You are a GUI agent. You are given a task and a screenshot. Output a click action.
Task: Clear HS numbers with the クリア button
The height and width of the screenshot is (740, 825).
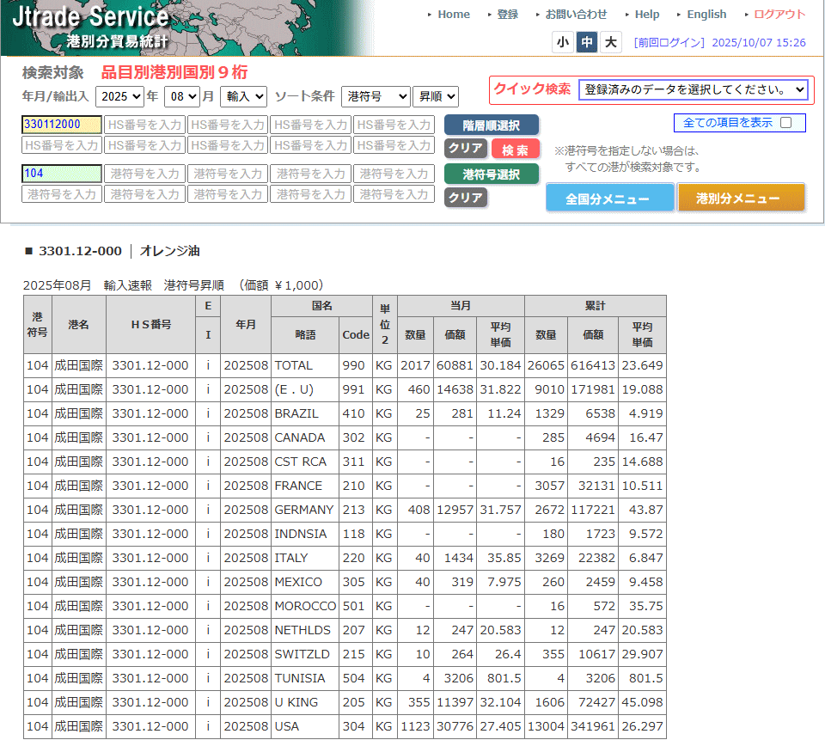click(x=465, y=148)
